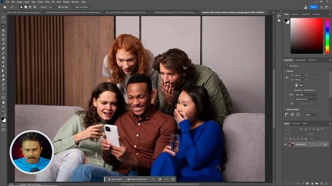Collapse the Canvas section
332x186 pixels.
[285, 71]
